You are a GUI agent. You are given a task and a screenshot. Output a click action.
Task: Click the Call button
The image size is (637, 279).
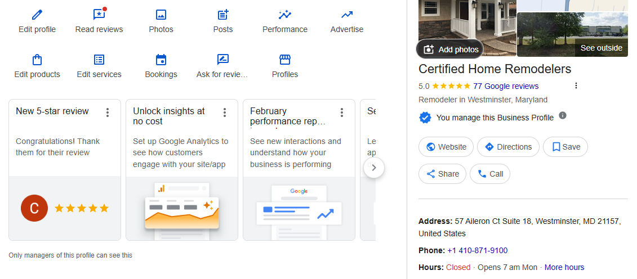tap(490, 174)
